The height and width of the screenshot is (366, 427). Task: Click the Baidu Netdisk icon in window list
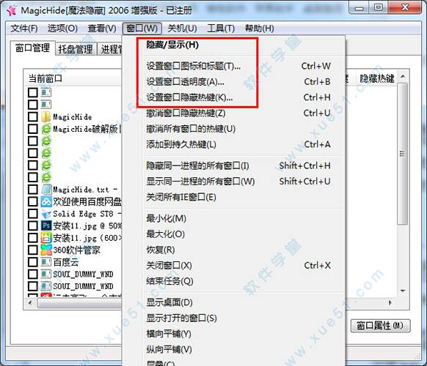point(46,201)
